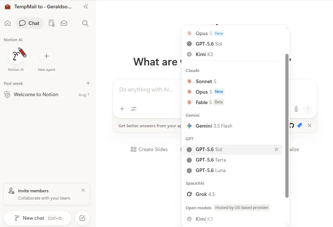Click the Notion AI sidebar heading
The image size is (333, 227).
(13, 40)
